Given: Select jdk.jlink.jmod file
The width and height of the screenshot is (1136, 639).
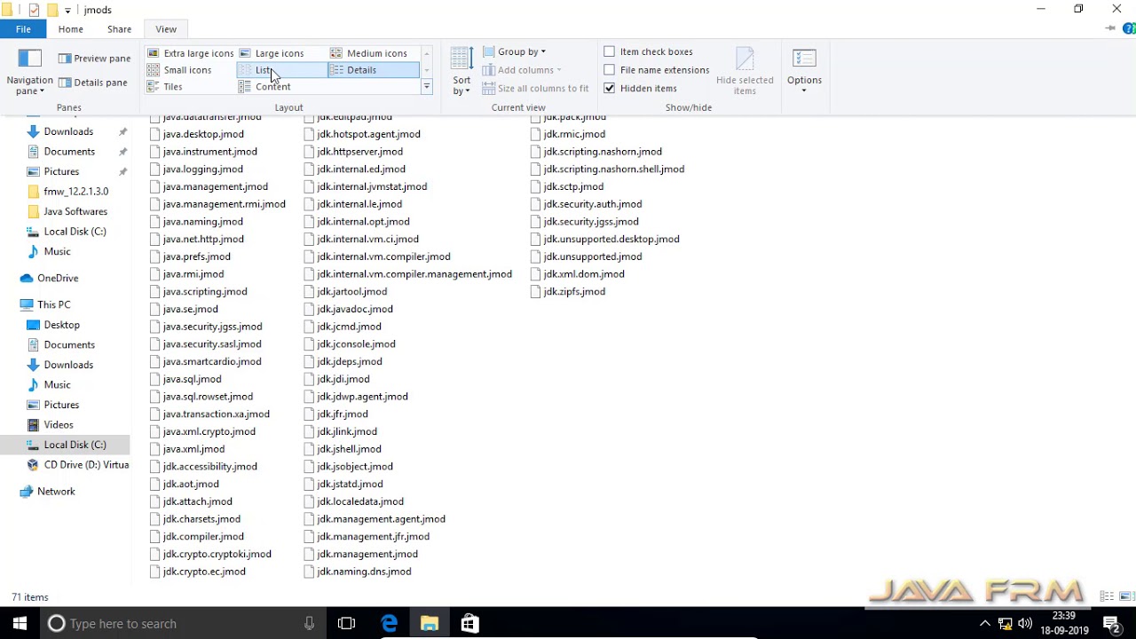Looking at the screenshot, I should [x=347, y=432].
